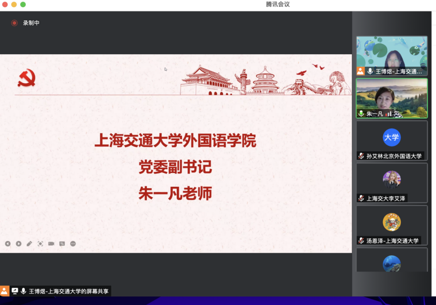Click the muted microphone icon beside 孙艾林北京外国语大学

(361, 156)
